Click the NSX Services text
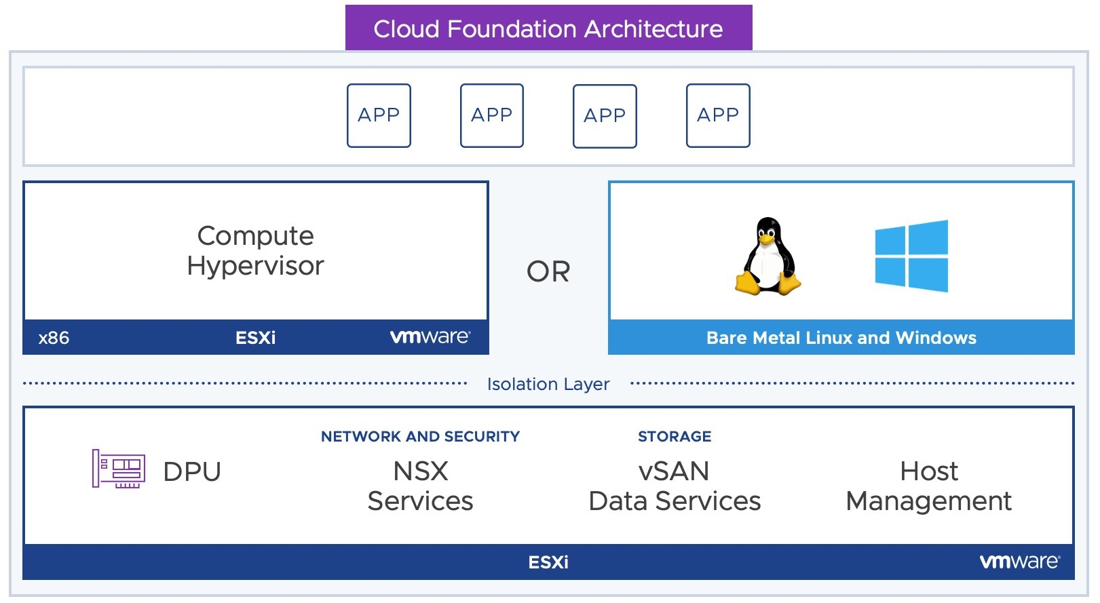Screen dimensions: 1100x603 [421, 486]
